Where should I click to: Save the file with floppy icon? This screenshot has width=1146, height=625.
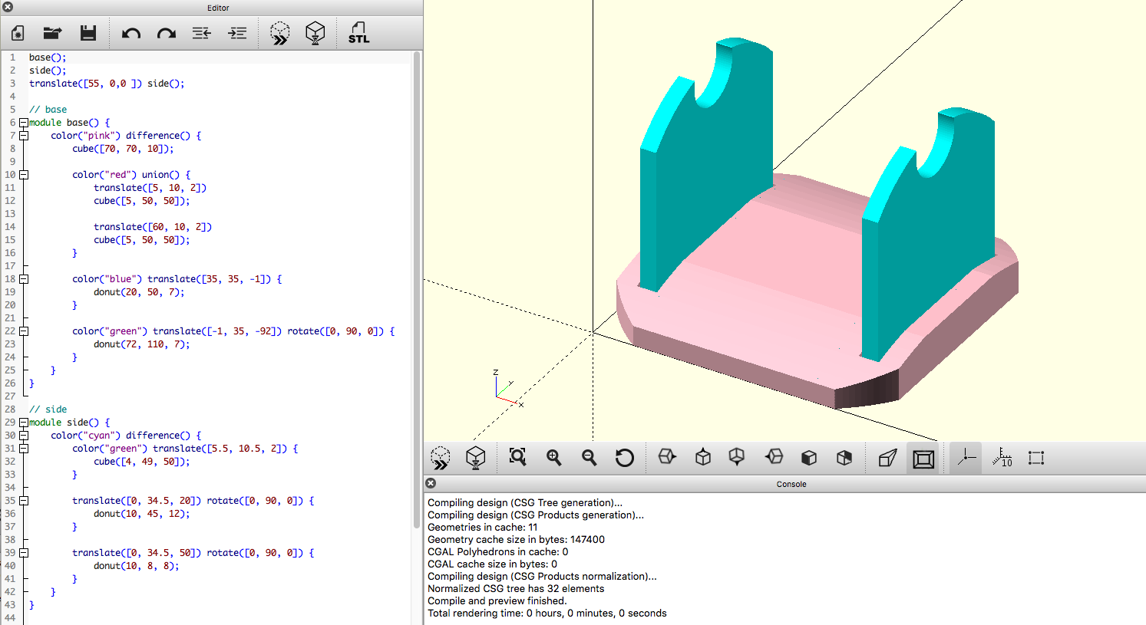pyautogui.click(x=88, y=33)
